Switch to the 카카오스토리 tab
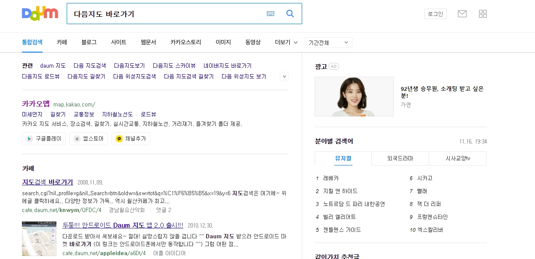Screen dimensions: 535x259 point(186,42)
